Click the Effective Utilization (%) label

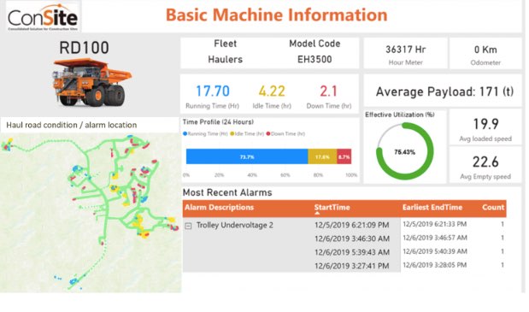(400, 115)
